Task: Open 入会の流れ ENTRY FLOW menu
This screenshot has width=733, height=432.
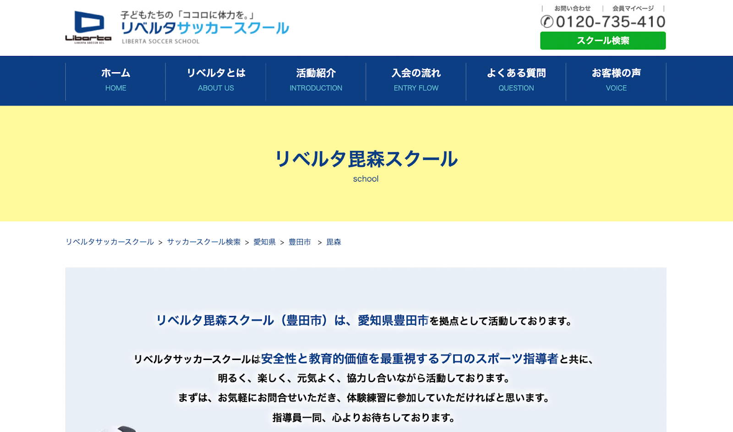Action: tap(416, 80)
